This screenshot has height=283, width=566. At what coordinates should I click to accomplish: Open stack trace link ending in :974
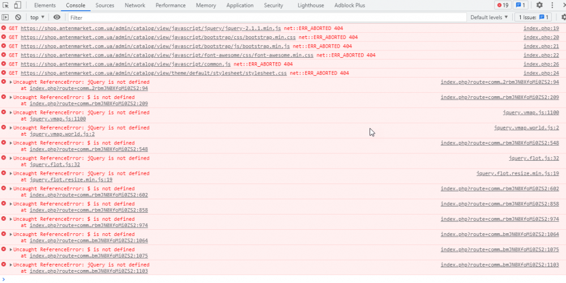tap(89, 225)
